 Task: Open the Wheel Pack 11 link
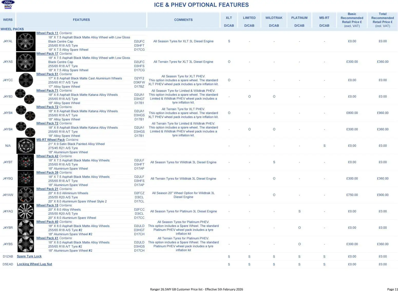pyautogui.click(x=47, y=33)
